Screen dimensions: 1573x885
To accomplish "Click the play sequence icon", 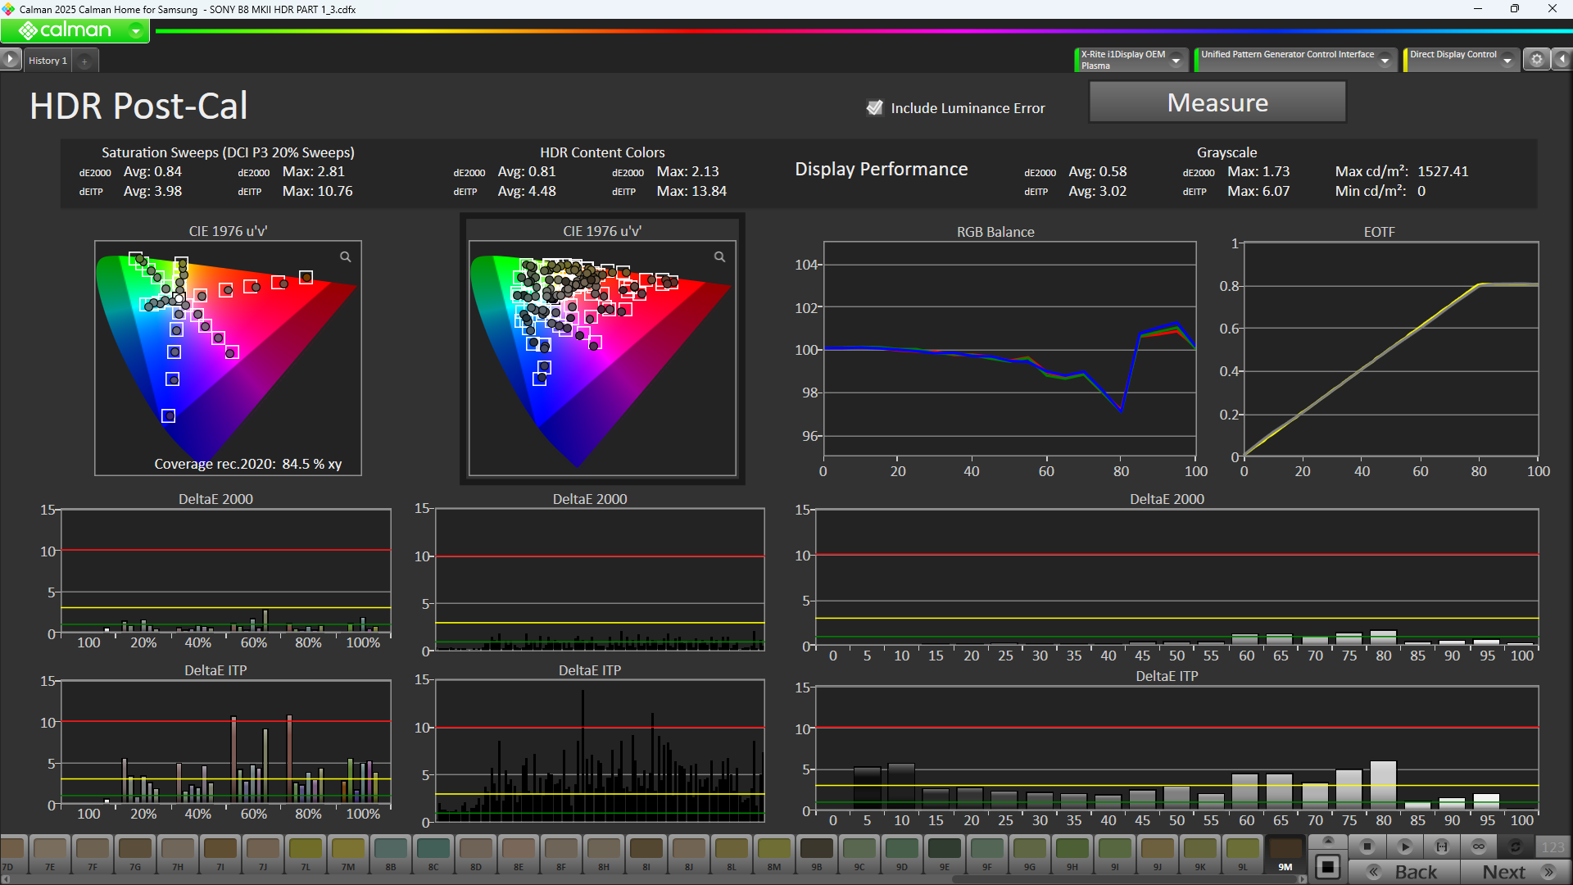I will click(x=1404, y=846).
